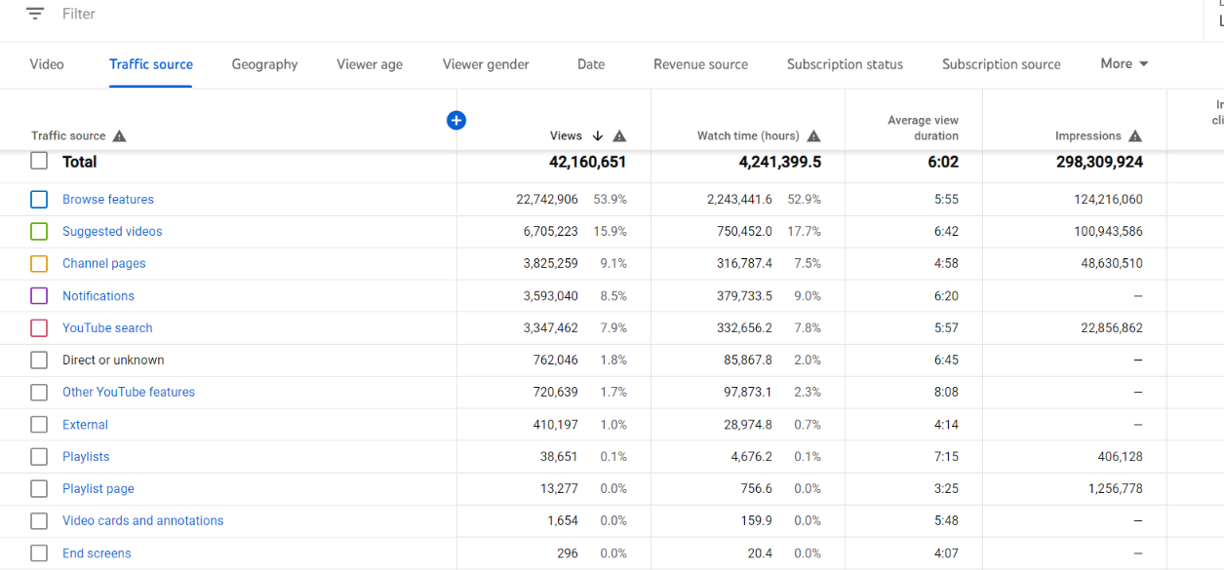The height and width of the screenshot is (570, 1224).
Task: Tick the orange Channel pages checkbox
Action: coord(39,264)
